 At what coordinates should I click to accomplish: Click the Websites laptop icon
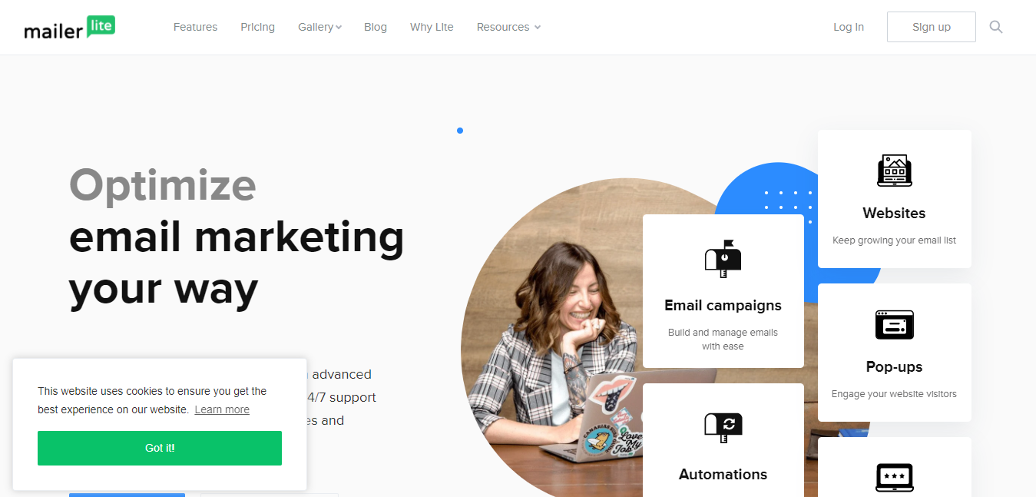pos(894,171)
